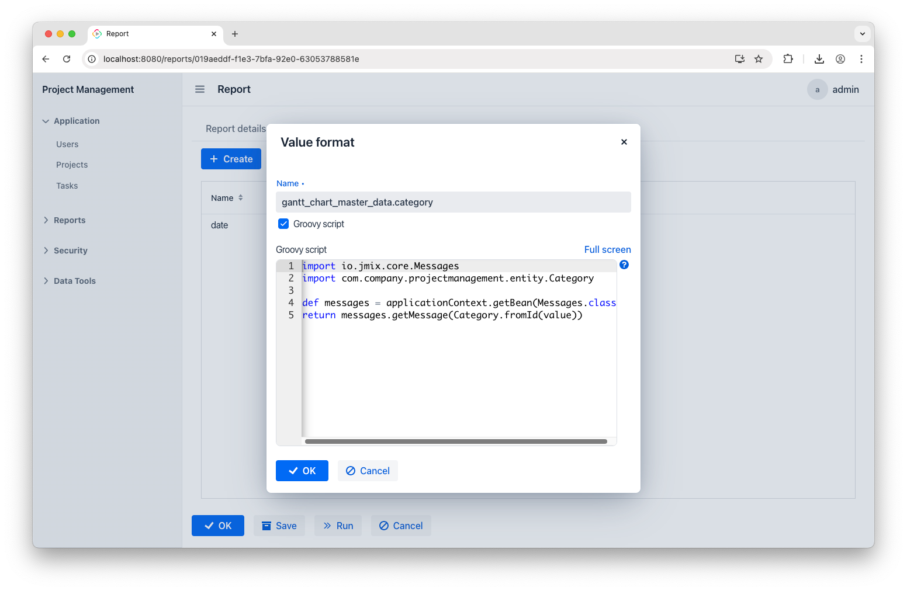This screenshot has width=907, height=591.
Task: Open the browser extensions puzzle icon
Action: point(788,59)
